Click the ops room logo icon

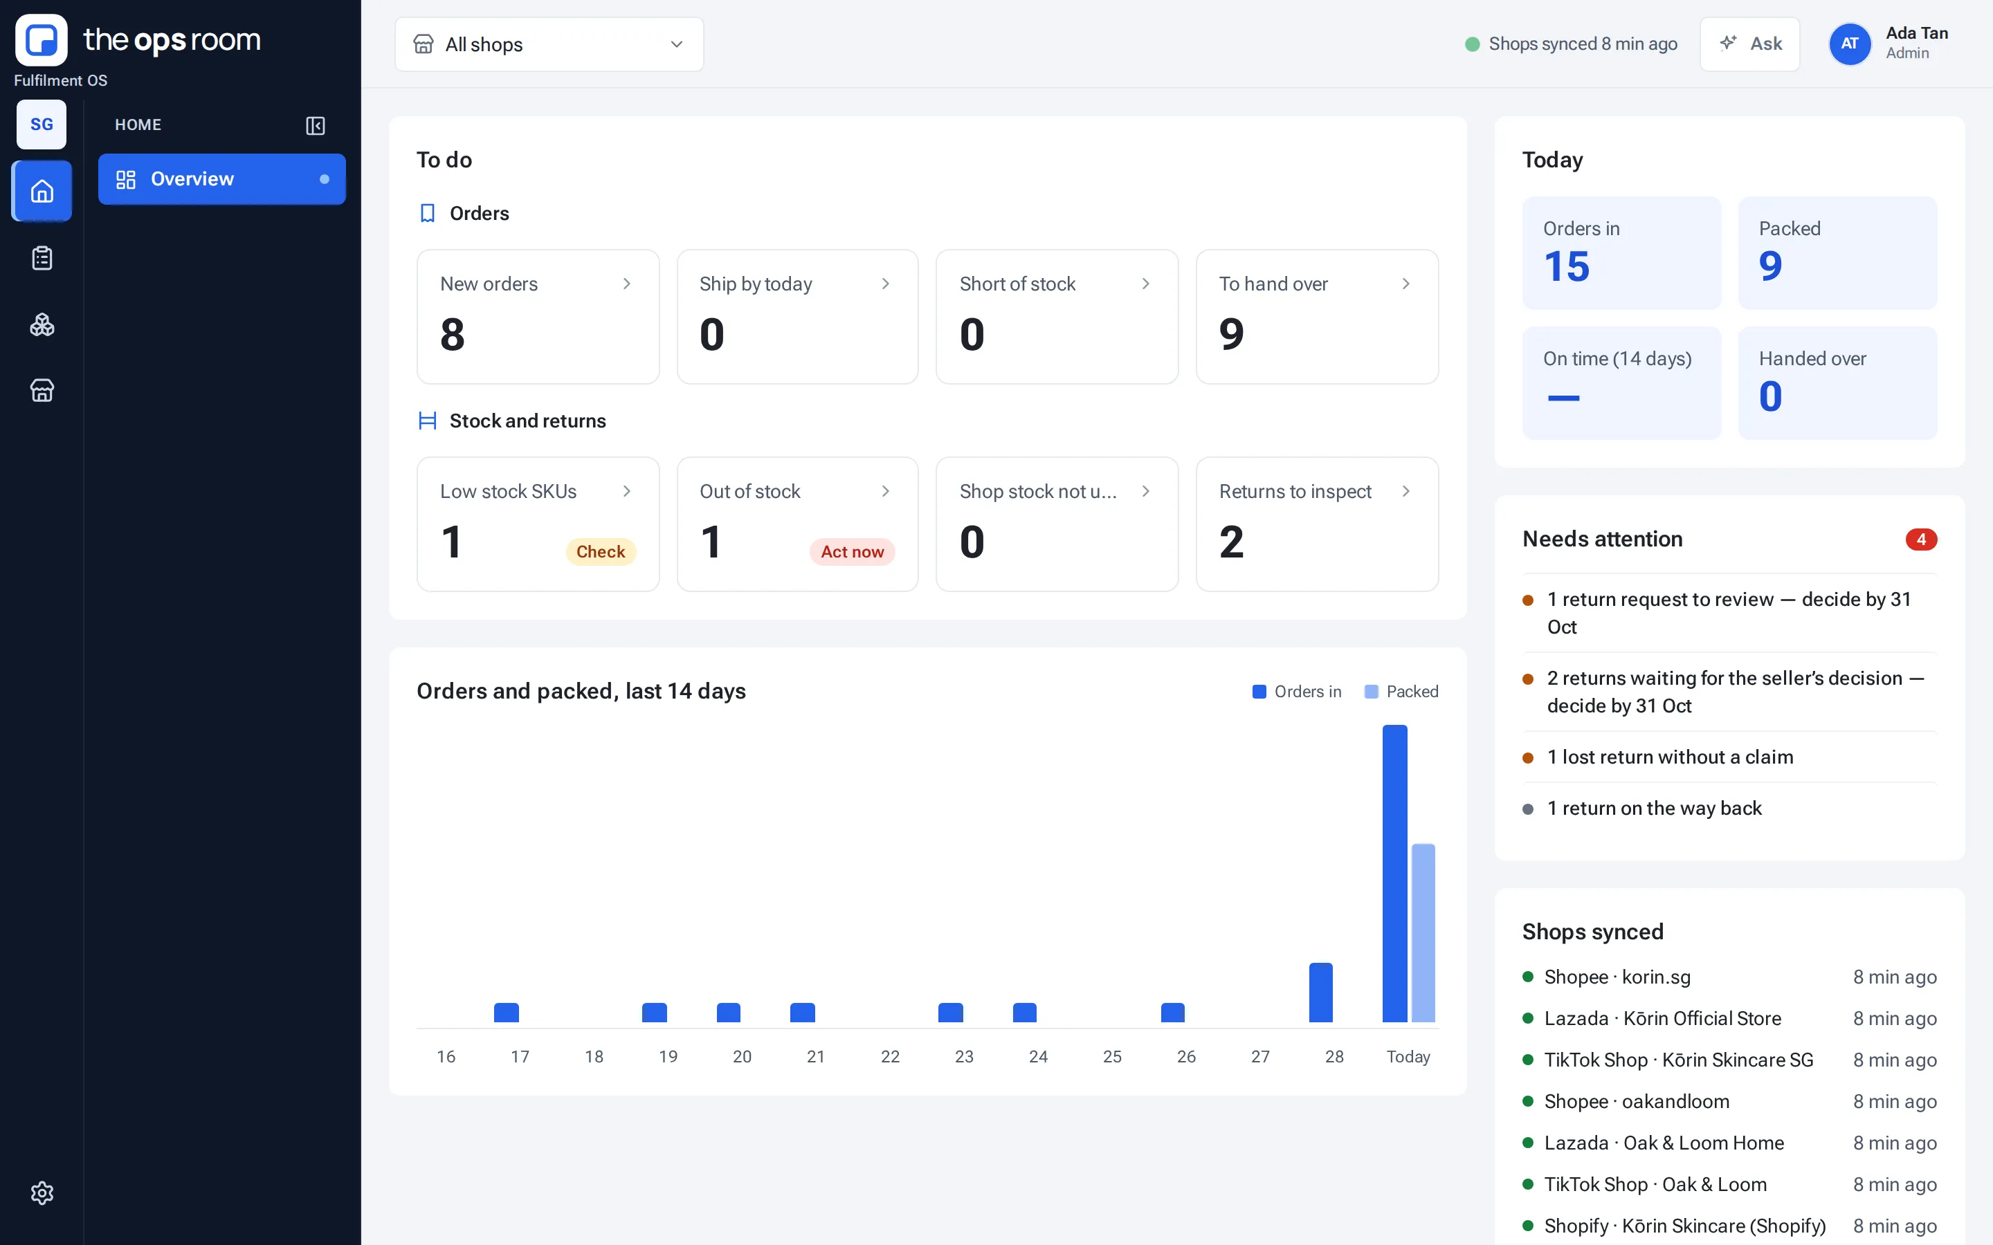tap(42, 39)
